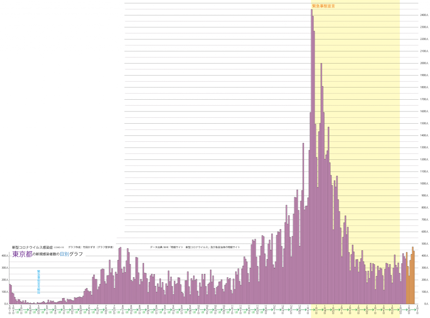The height and width of the screenshot is (318, 430).
Task: Click the 1500人 label on the right axis
Action: pos(424,124)
